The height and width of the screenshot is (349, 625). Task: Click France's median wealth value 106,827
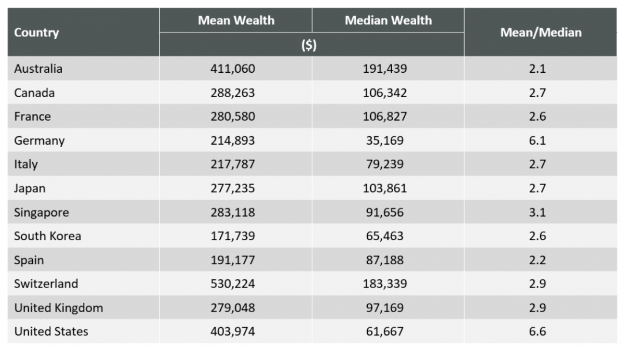pyautogui.click(x=385, y=117)
